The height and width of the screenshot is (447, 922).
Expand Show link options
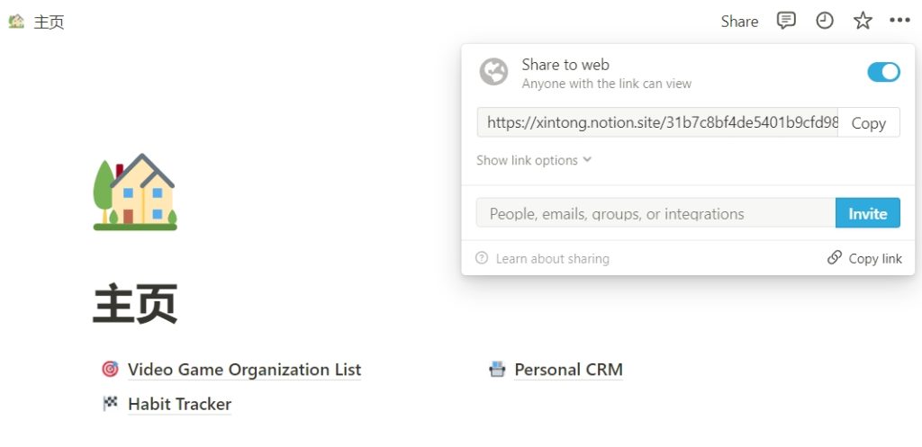pos(533,160)
